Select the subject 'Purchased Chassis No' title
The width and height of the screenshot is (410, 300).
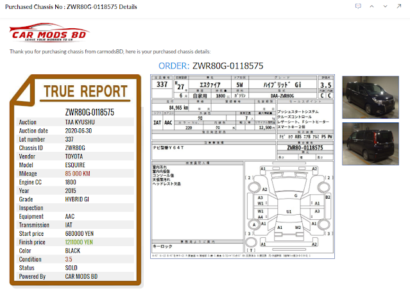(x=71, y=7)
